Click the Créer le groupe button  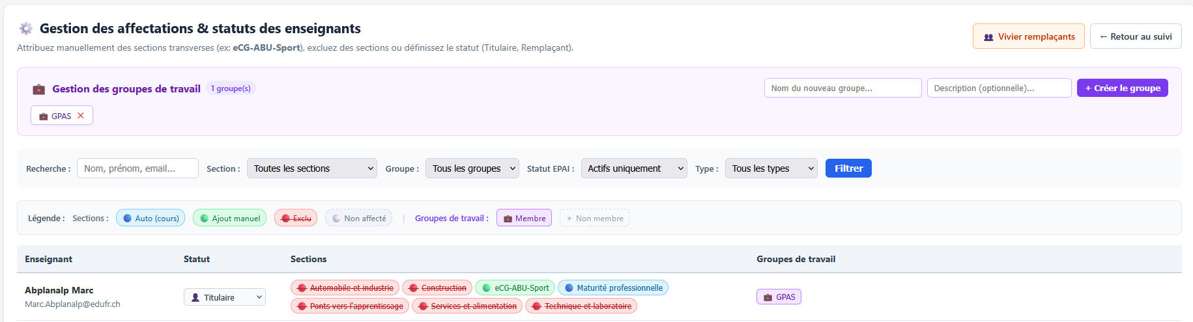pyautogui.click(x=1123, y=88)
